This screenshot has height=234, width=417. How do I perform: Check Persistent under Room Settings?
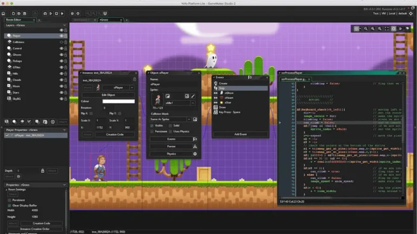10,200
